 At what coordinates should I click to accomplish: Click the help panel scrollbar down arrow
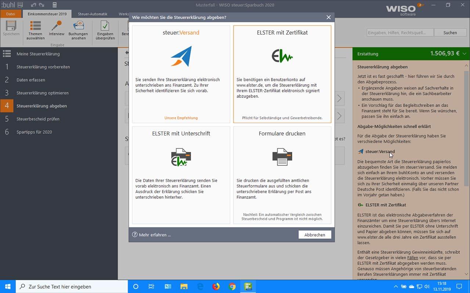point(467,274)
